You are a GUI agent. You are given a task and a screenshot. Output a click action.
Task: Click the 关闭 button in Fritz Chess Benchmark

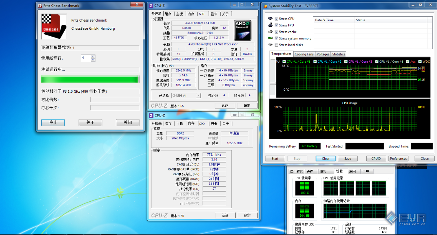click(128, 123)
